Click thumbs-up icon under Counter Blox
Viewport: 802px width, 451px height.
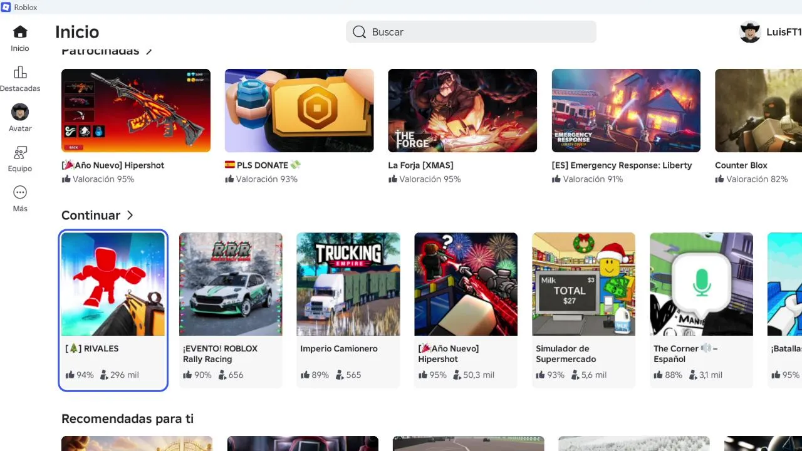(x=720, y=179)
